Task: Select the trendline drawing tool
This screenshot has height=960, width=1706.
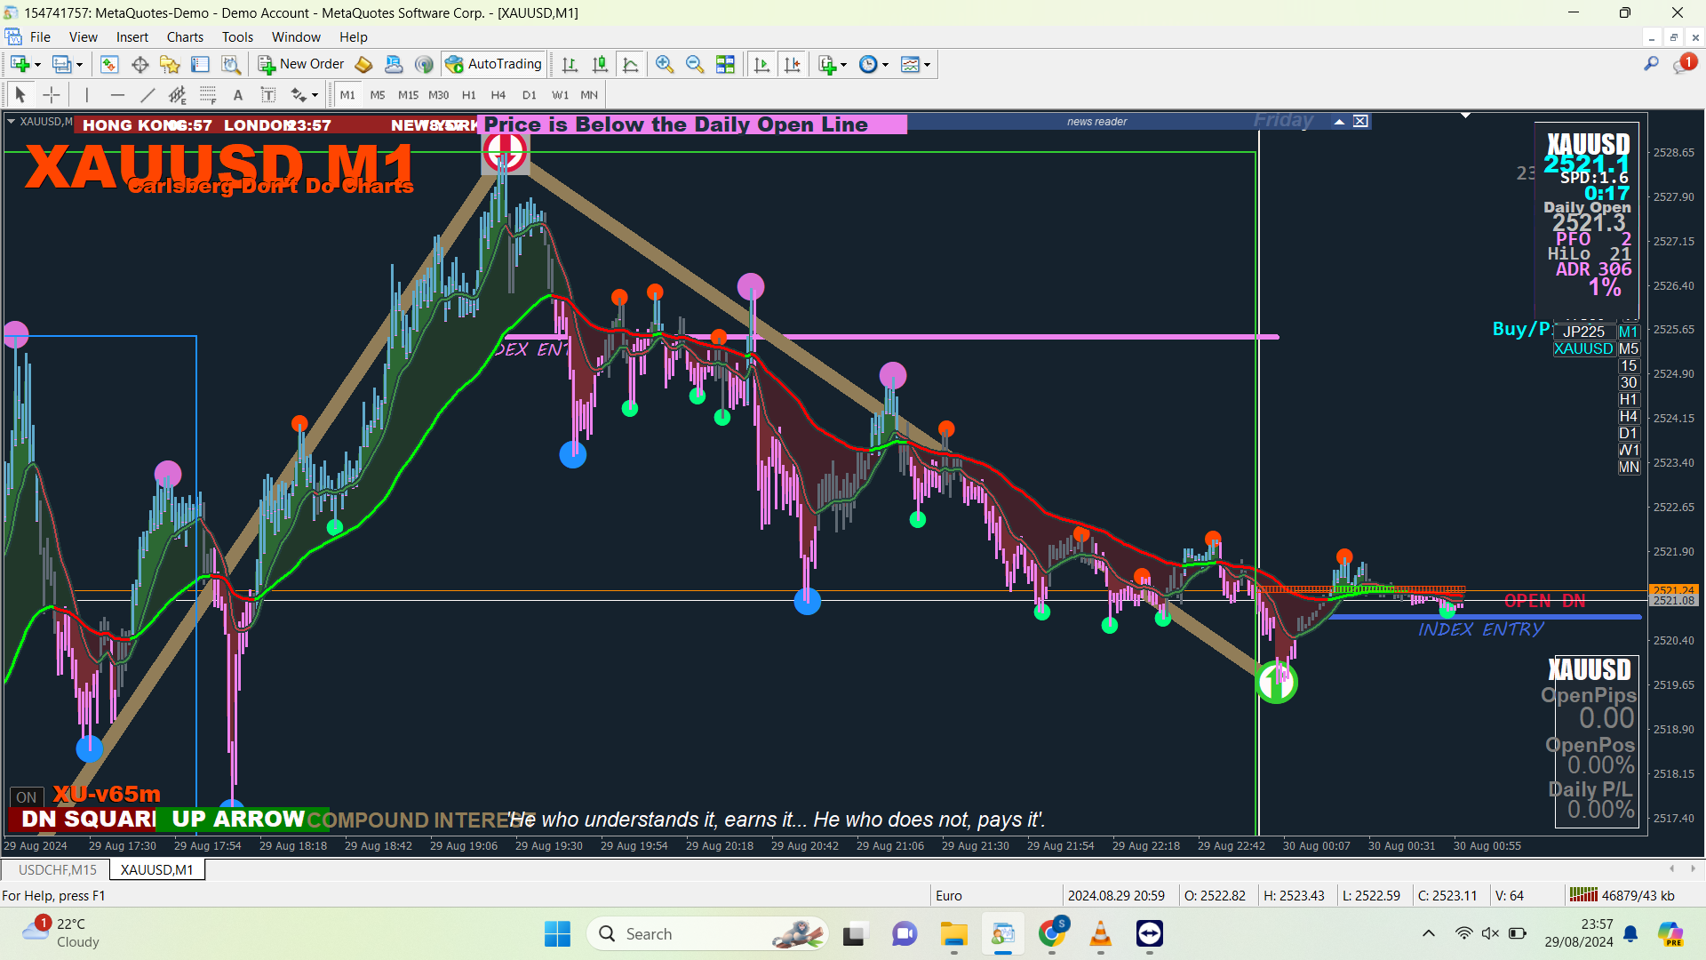Action: [x=147, y=95]
